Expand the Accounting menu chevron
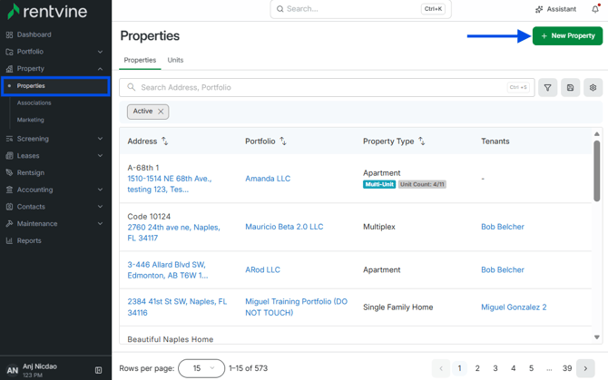Screen dimensions: 608x380 (x=100, y=190)
